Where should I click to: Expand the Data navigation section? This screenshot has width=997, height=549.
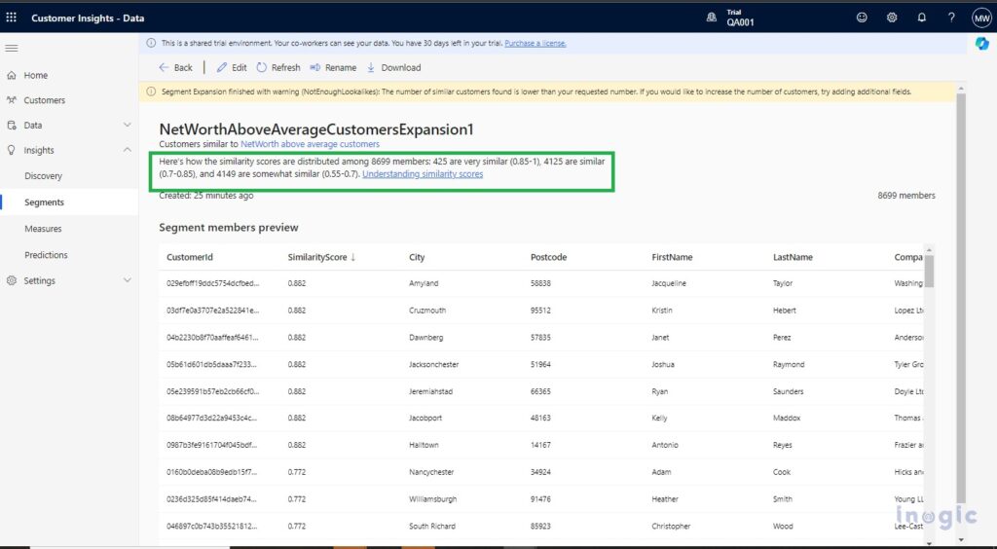pos(127,126)
